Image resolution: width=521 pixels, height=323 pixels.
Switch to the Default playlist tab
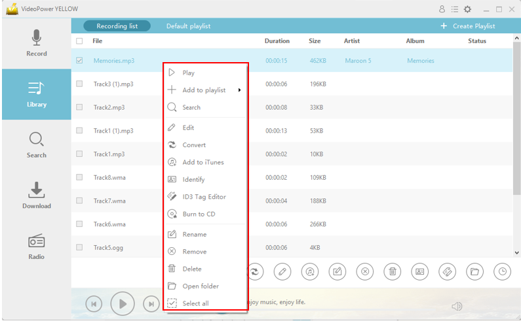click(188, 26)
